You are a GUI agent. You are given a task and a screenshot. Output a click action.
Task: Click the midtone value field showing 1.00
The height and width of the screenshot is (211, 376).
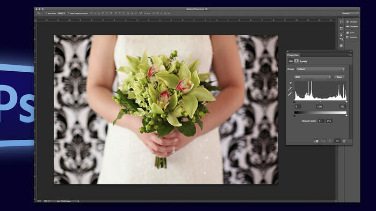(x=320, y=107)
